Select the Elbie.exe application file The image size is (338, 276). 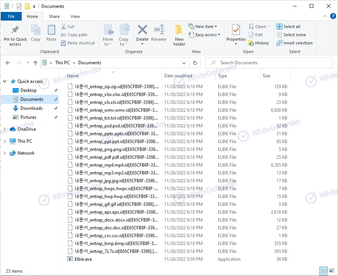click(x=83, y=259)
